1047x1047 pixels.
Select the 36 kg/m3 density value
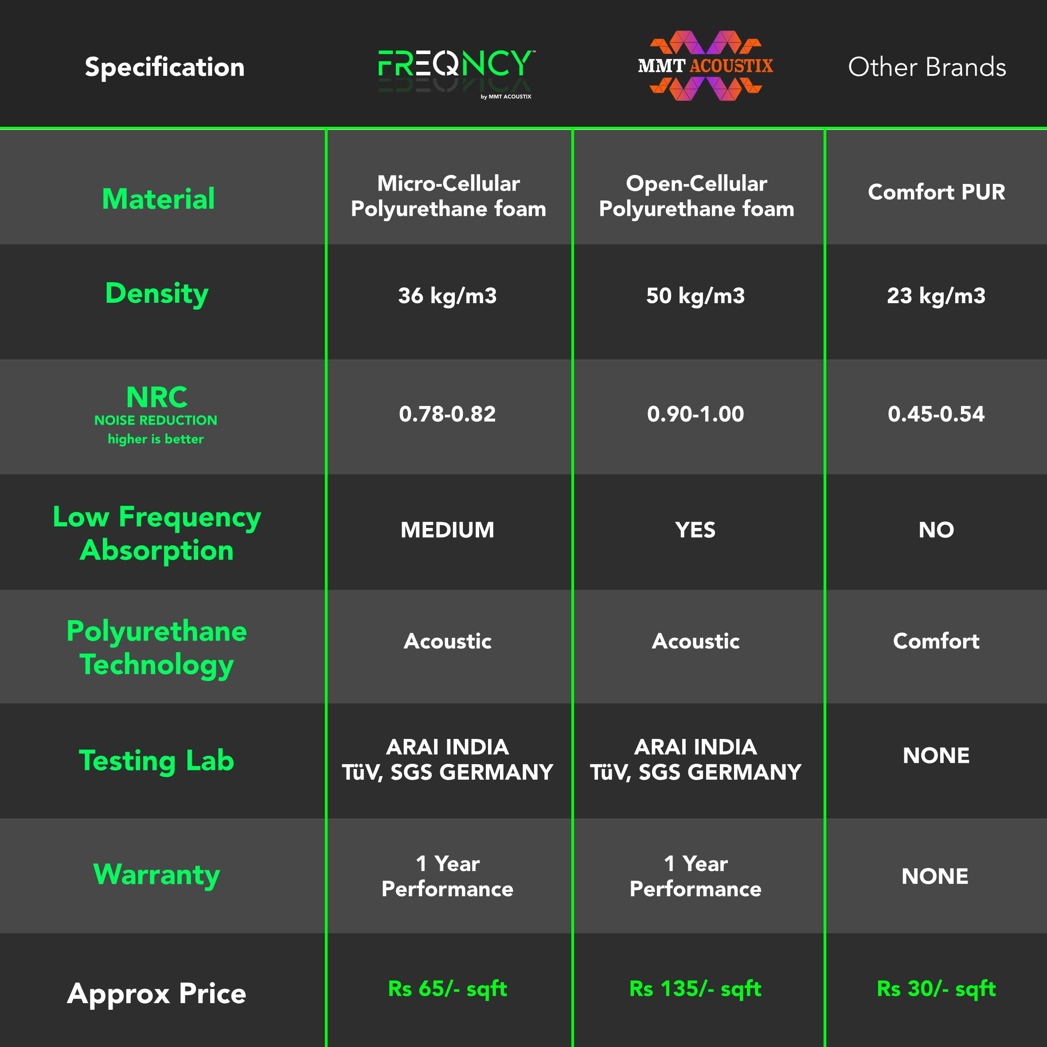pos(448,296)
